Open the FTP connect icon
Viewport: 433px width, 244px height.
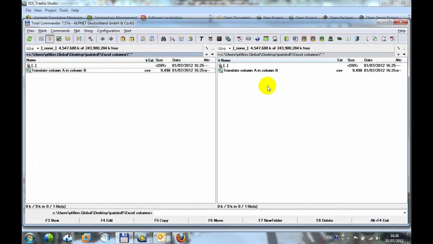(143, 39)
